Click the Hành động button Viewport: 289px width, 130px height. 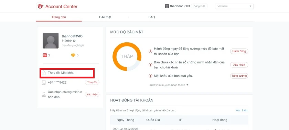(x=239, y=51)
